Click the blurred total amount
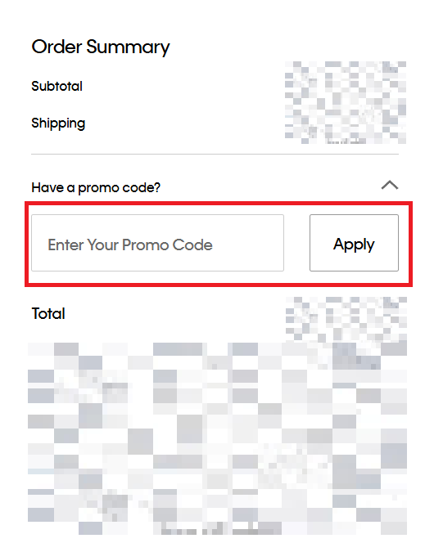 tap(346, 319)
